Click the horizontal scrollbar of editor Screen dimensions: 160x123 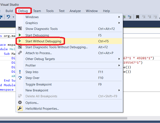64,118
